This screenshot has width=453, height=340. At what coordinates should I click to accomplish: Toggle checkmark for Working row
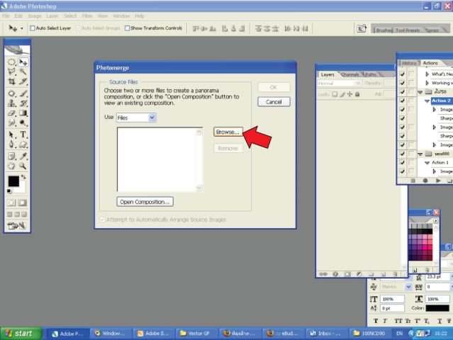[402, 83]
